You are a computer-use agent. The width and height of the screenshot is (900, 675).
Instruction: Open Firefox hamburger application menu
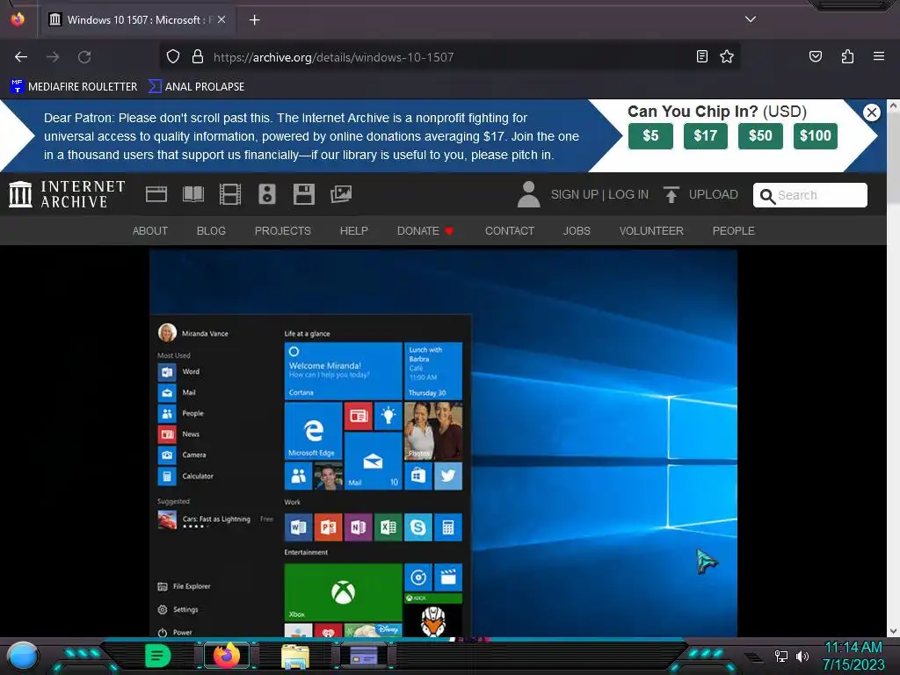(x=878, y=56)
